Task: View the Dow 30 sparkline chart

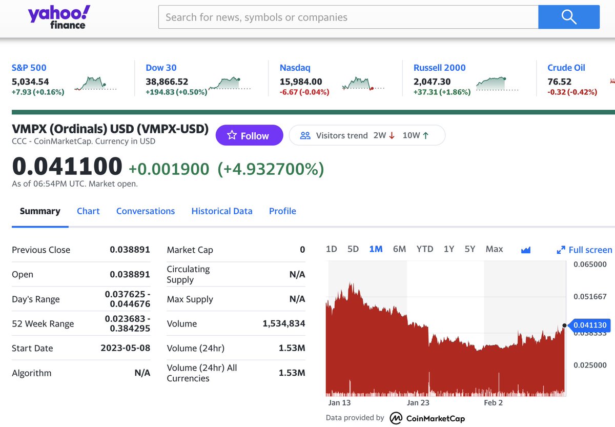Action: point(230,83)
